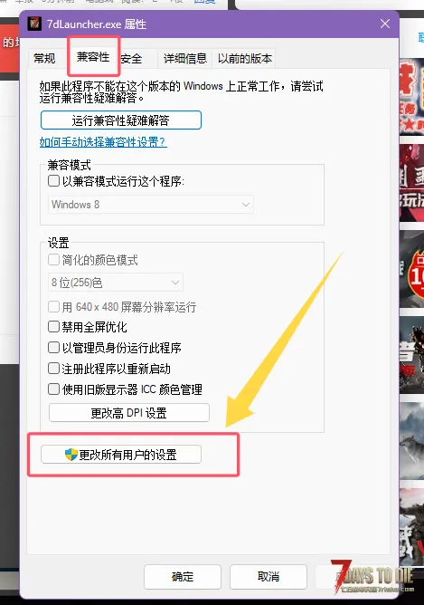This screenshot has width=424, height=605.
Task: Click the 取消 button
Action: pyautogui.click(x=269, y=577)
